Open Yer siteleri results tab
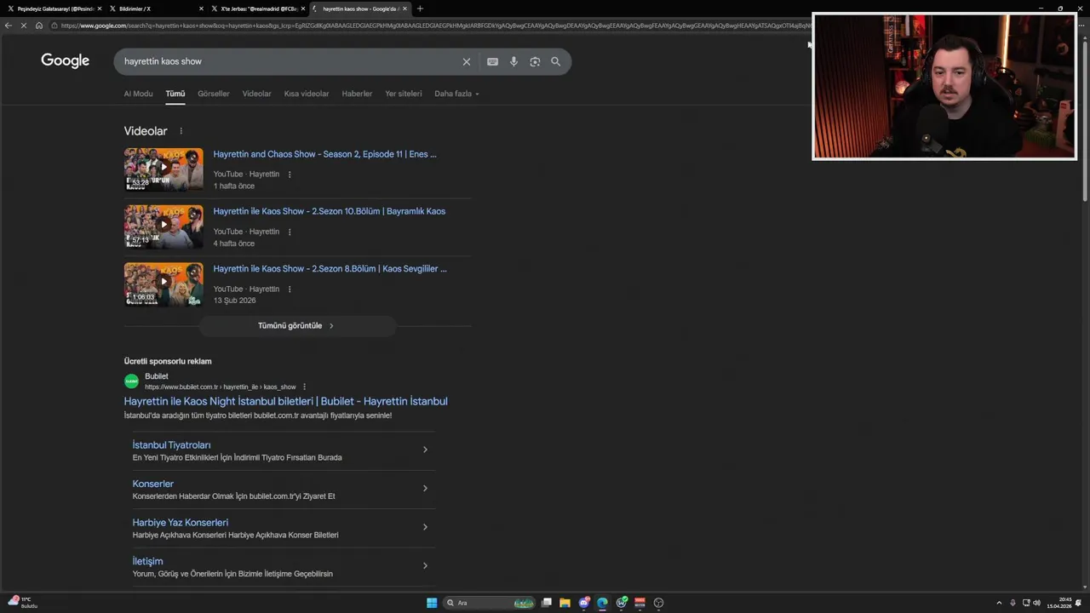Image resolution: width=1090 pixels, height=613 pixels. click(x=404, y=94)
